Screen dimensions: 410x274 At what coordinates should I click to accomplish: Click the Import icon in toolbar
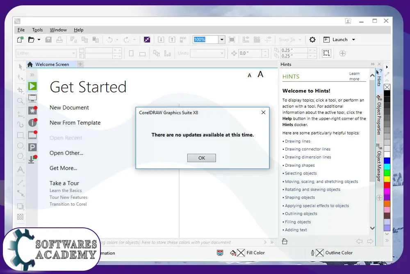(161, 40)
